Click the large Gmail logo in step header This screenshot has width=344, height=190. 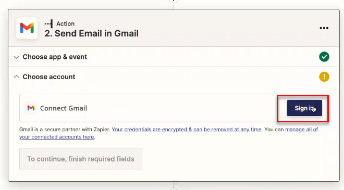point(27,28)
